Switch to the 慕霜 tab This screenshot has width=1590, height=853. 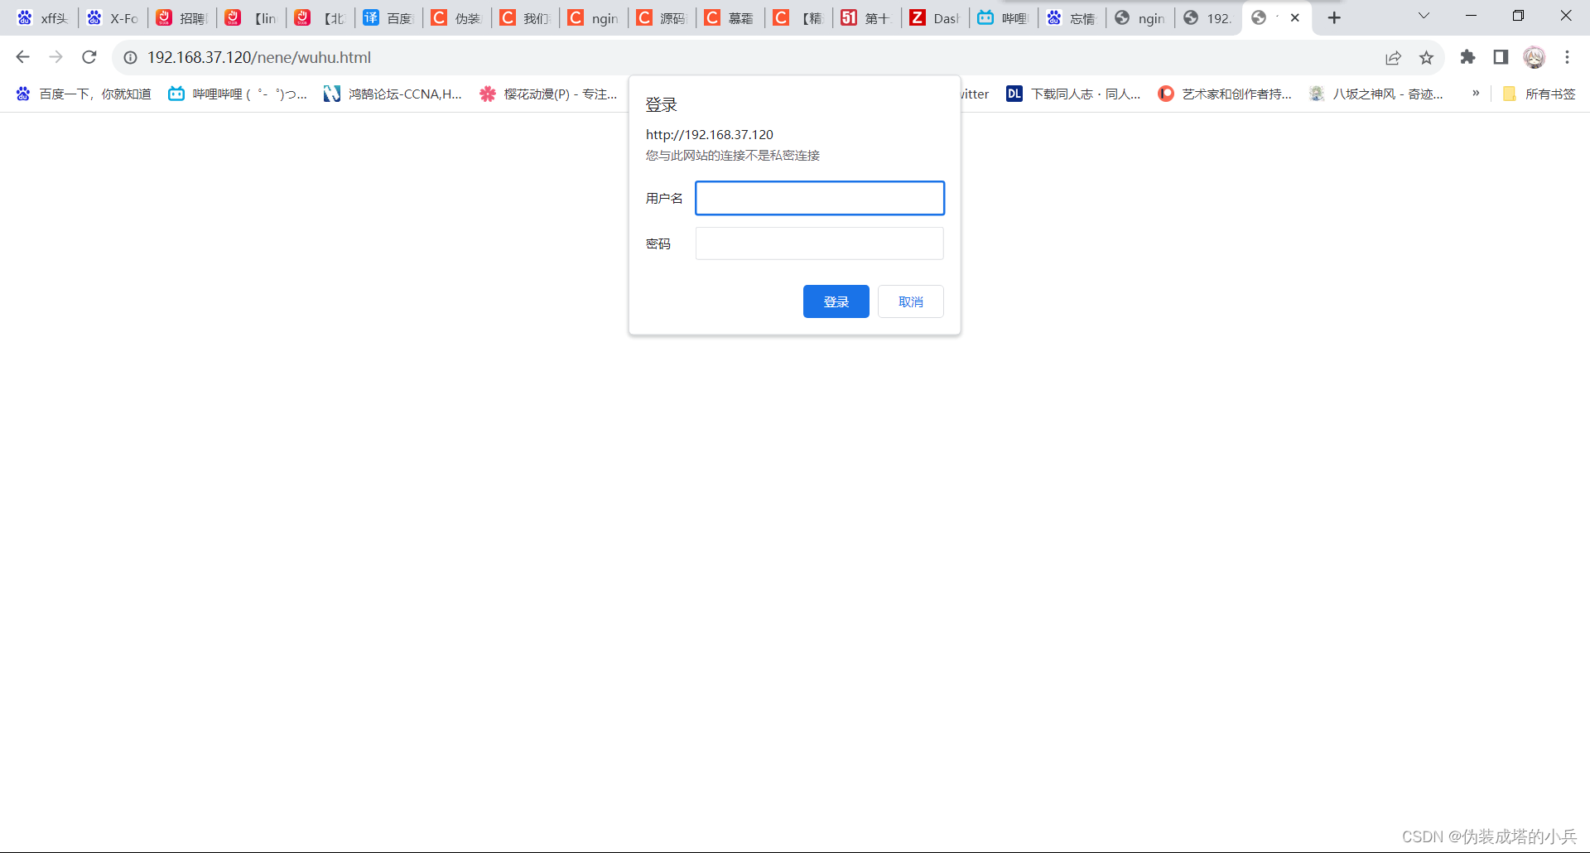click(730, 18)
